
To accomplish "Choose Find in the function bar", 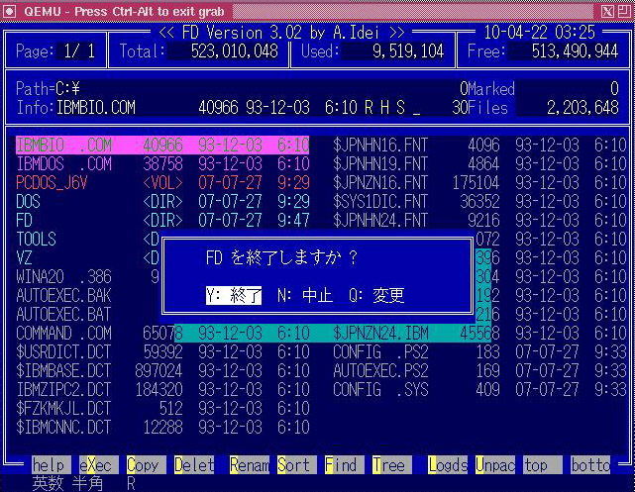I will click(345, 465).
